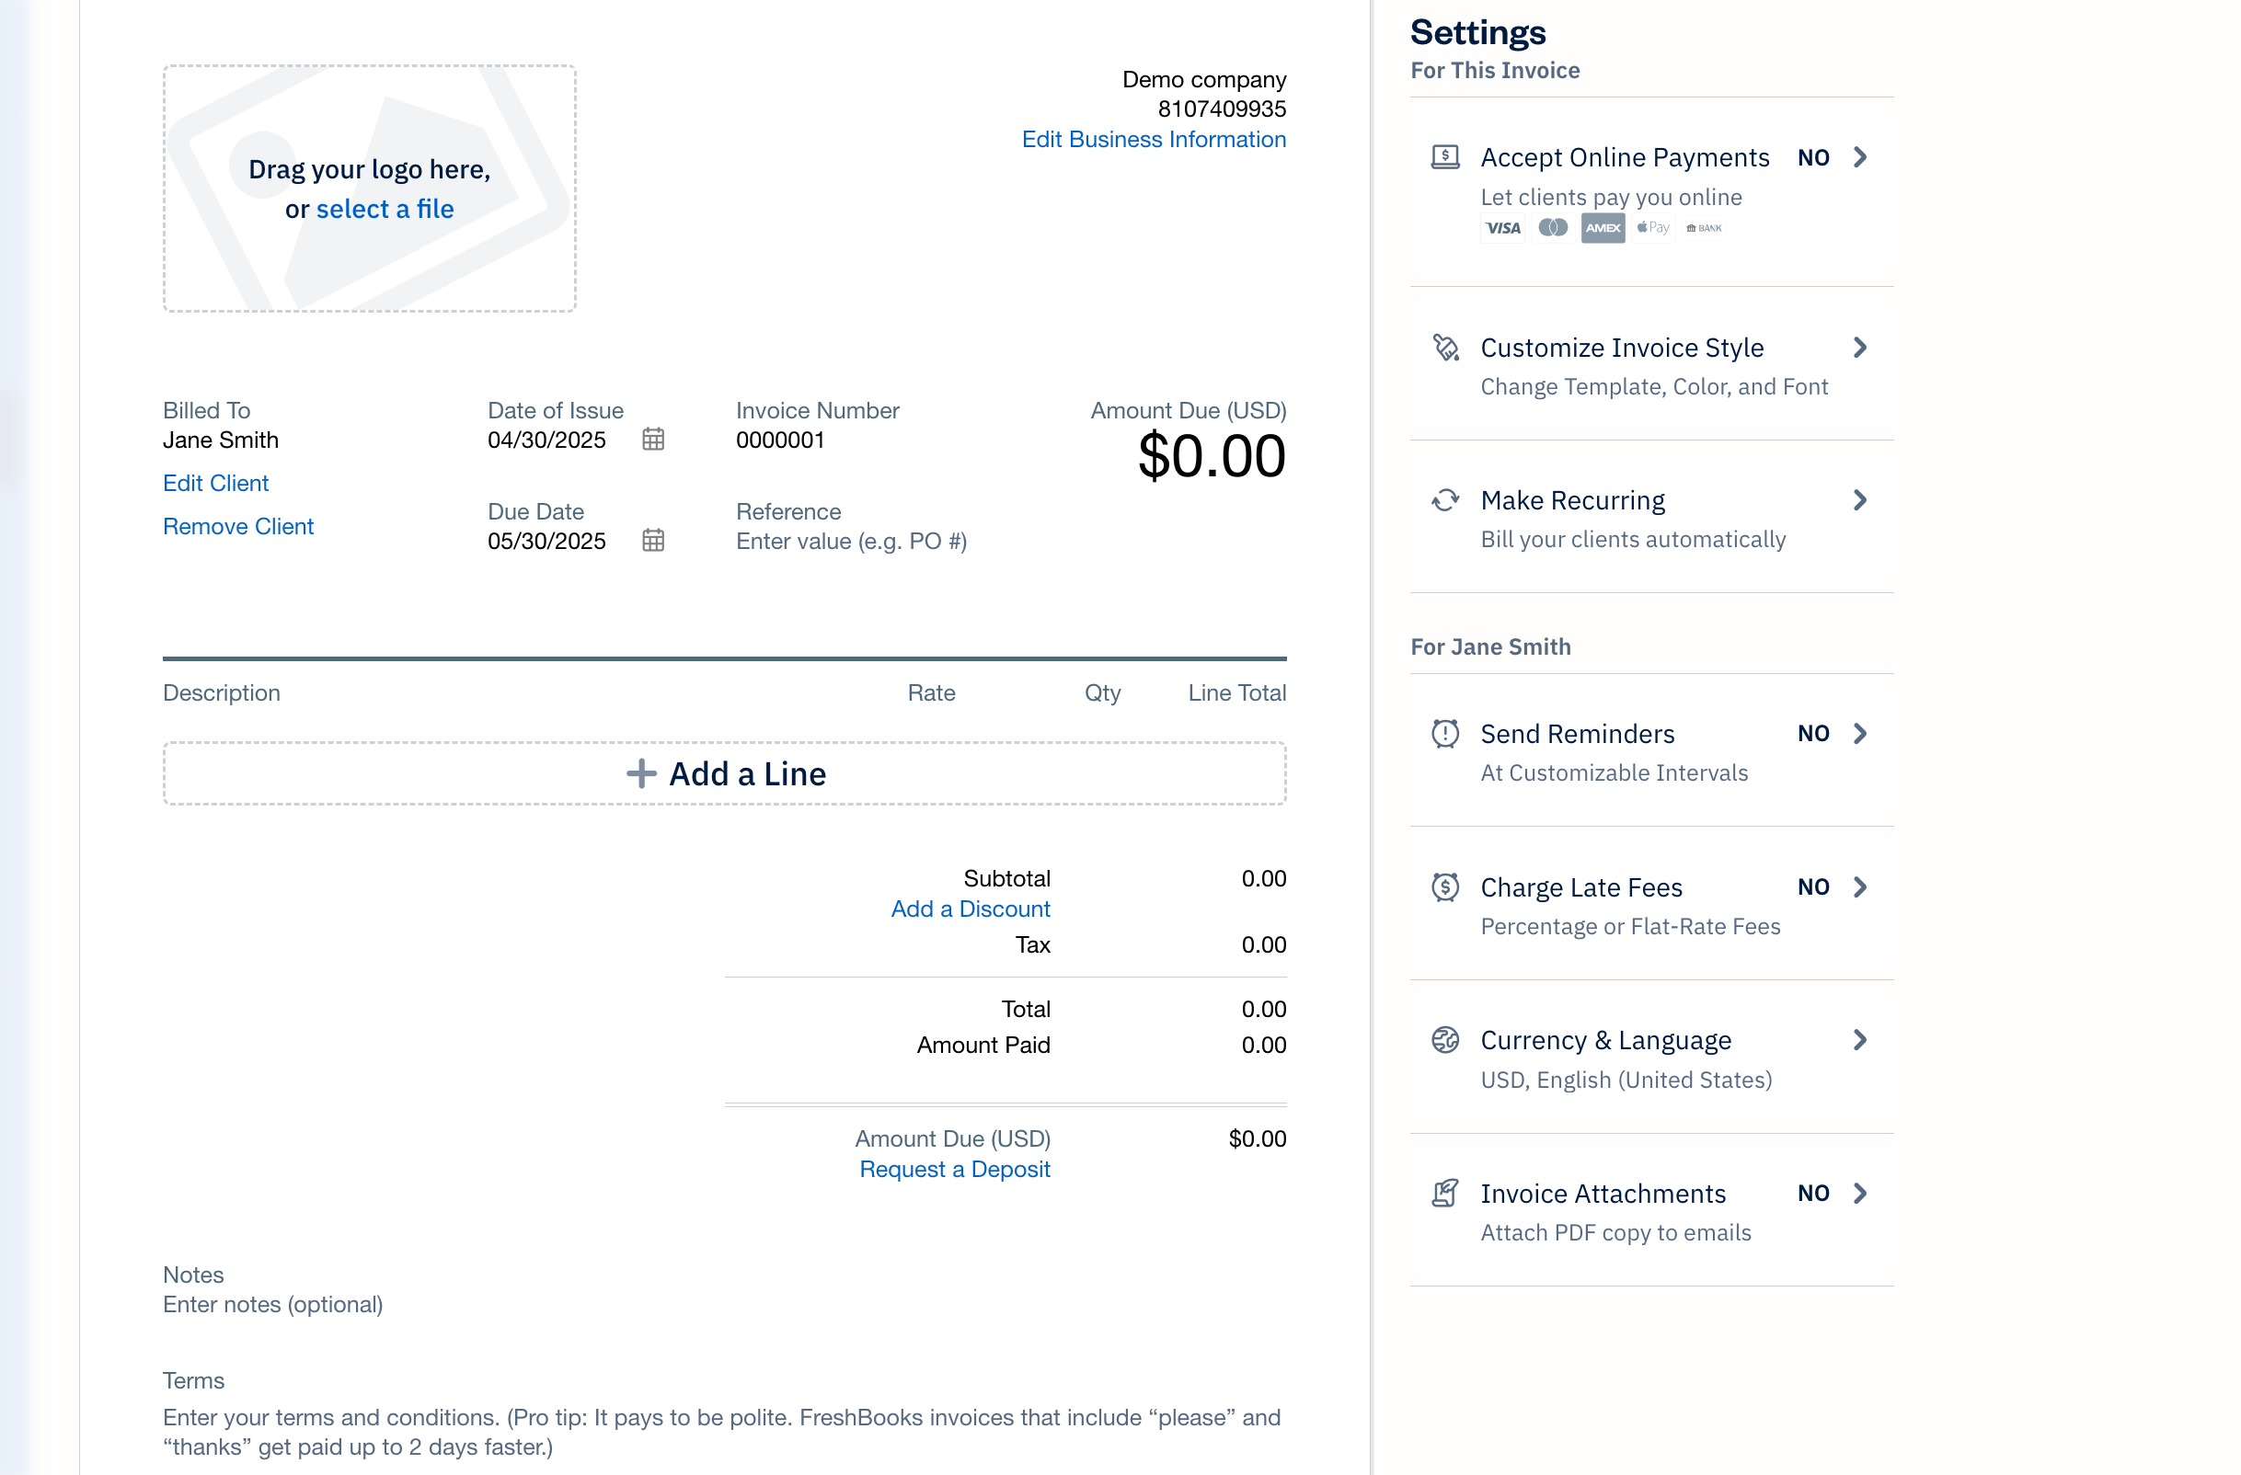The width and height of the screenshot is (2241, 1475).
Task: Expand Make Recurring billing options
Action: [x=1859, y=500]
